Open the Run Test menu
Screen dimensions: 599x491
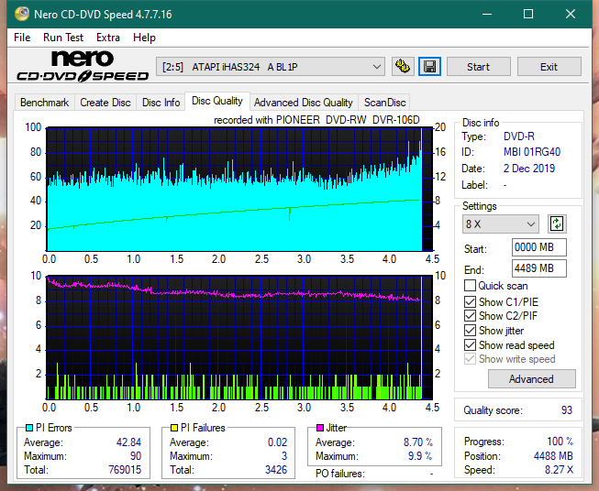tap(63, 38)
